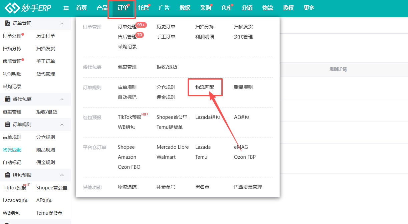Screen dimensions: 408x224
Task: Open the 数据 top menu
Action: [x=185, y=8]
